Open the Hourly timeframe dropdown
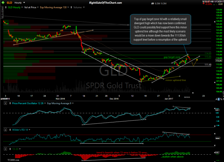 (24, 2)
